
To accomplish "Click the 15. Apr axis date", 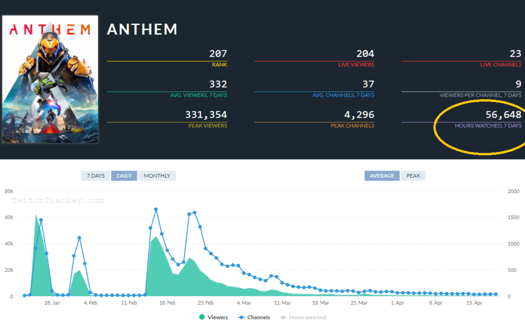I will pyautogui.click(x=474, y=303).
